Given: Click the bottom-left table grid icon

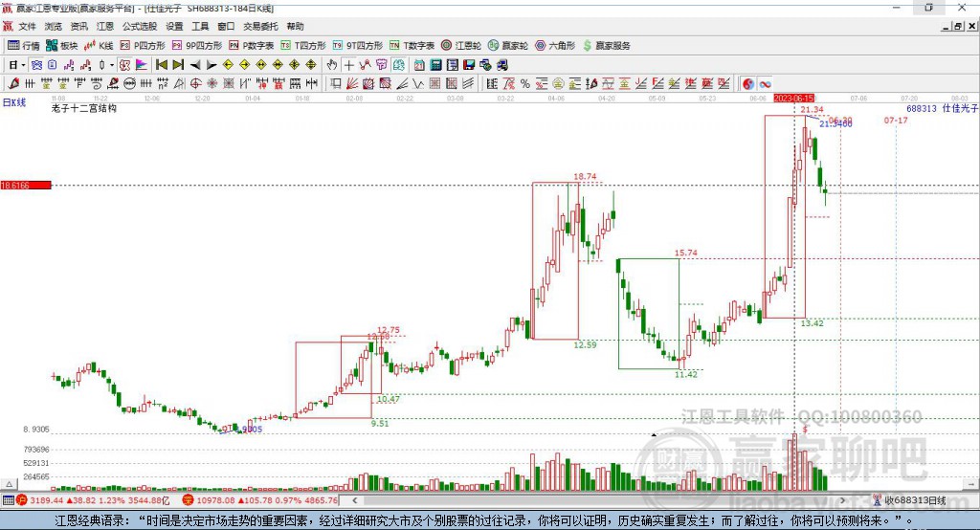Looking at the screenshot, I should (x=8, y=500).
